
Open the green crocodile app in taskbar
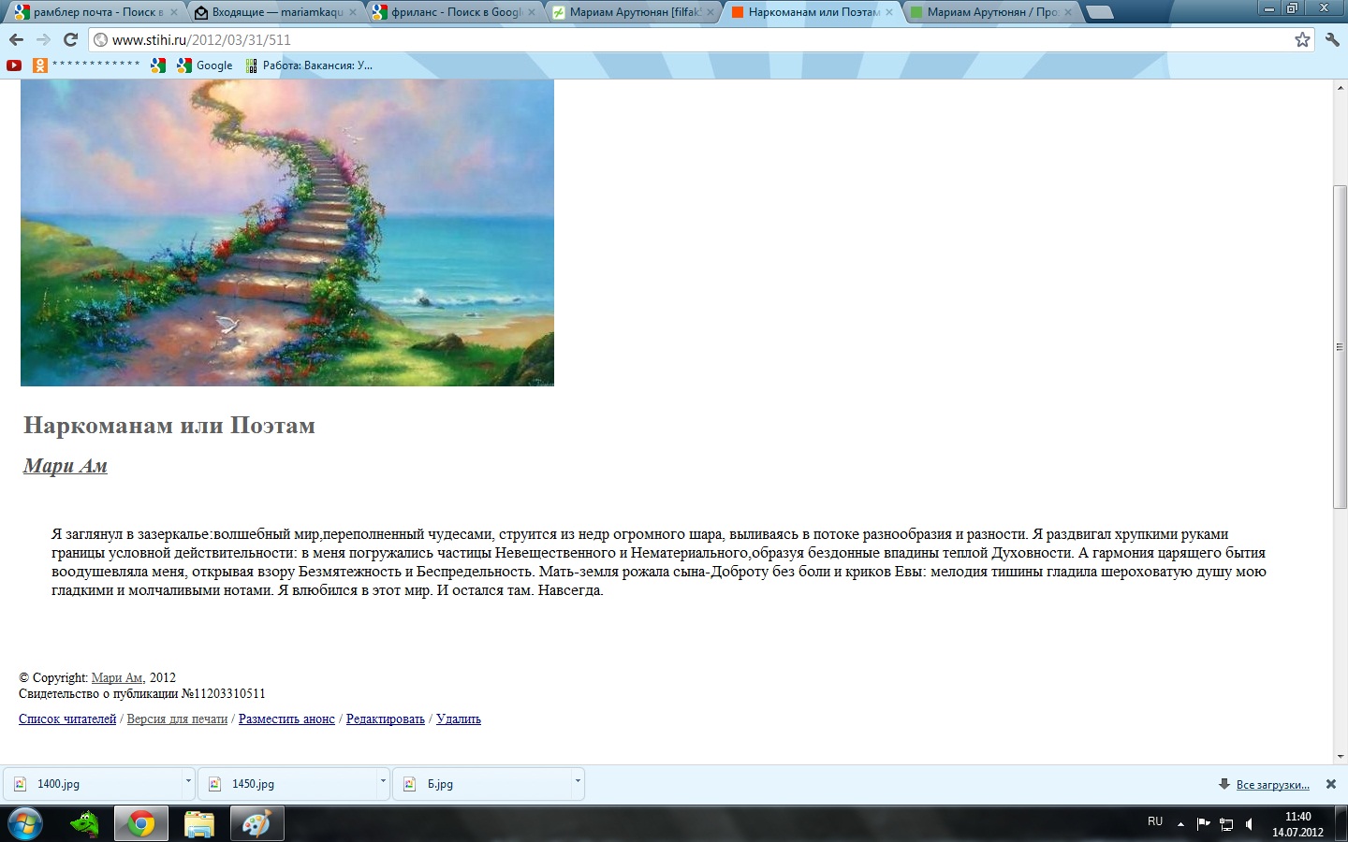(84, 824)
